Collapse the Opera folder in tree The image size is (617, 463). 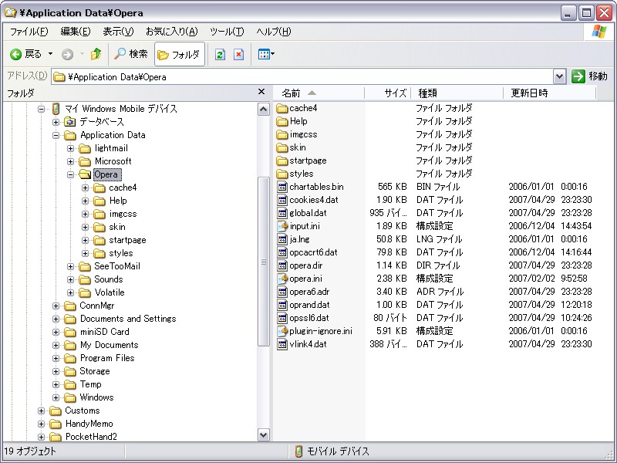(70, 174)
